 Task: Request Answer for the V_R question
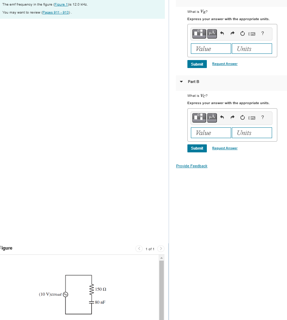coord(225,64)
